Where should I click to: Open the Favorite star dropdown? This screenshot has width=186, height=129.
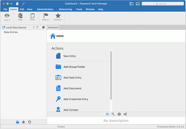[58, 17]
